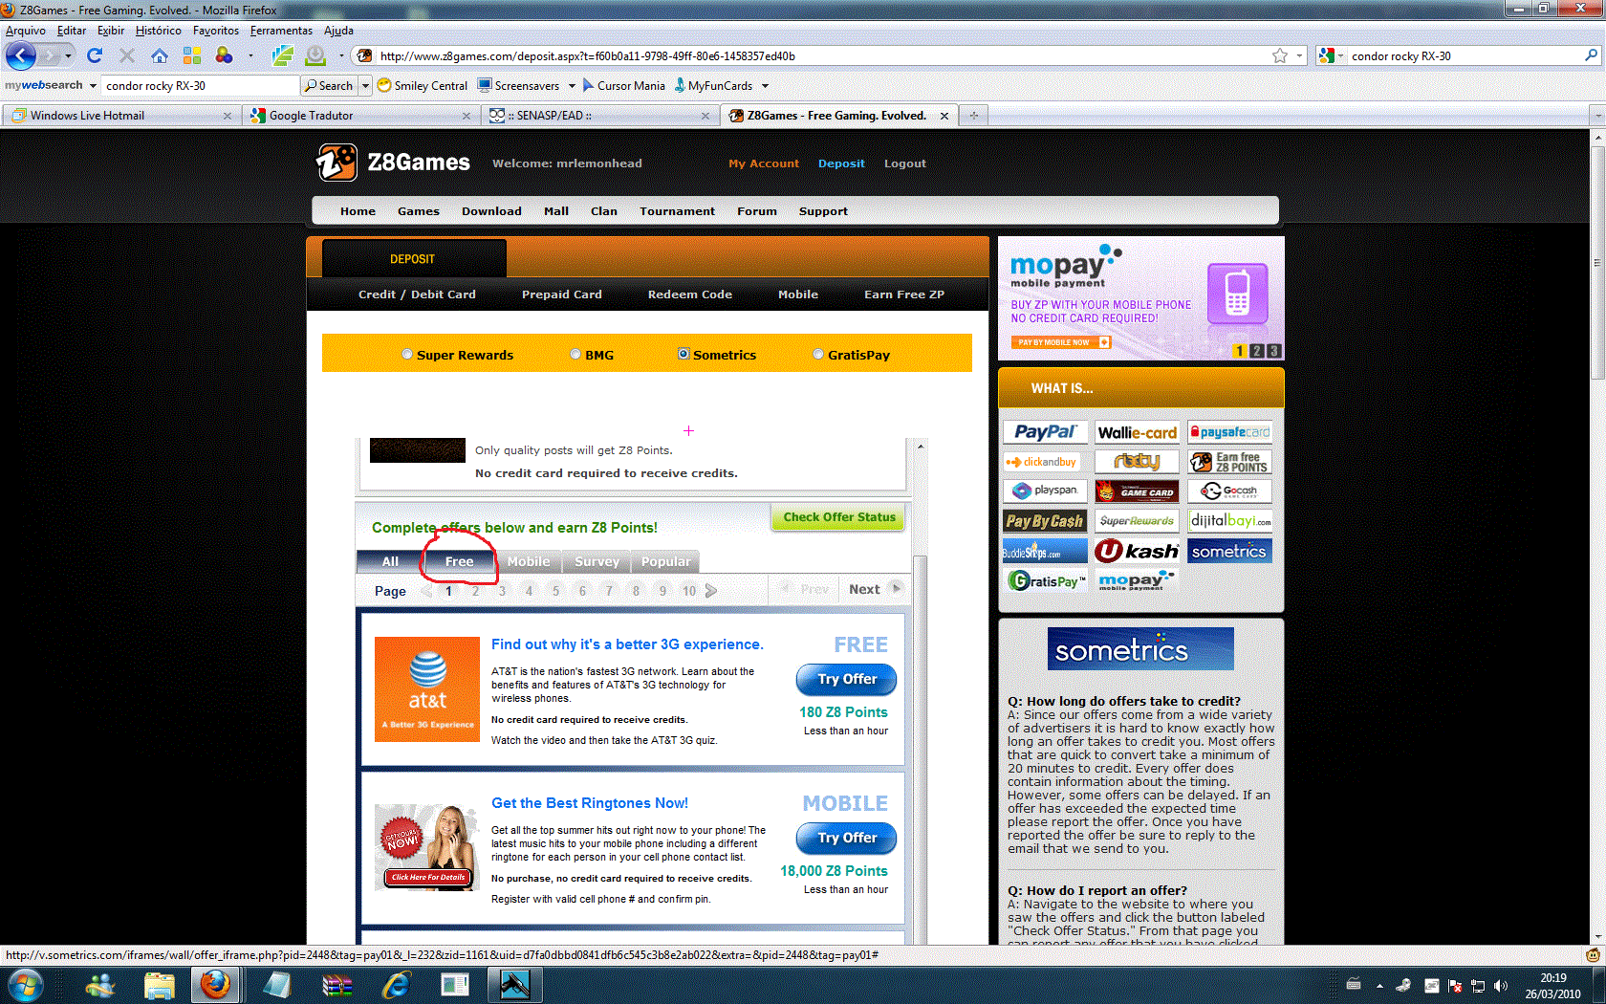Click the BuddieSt@ps.com payment logo
Screen dimensions: 1606x1004
pyautogui.click(x=1044, y=551)
